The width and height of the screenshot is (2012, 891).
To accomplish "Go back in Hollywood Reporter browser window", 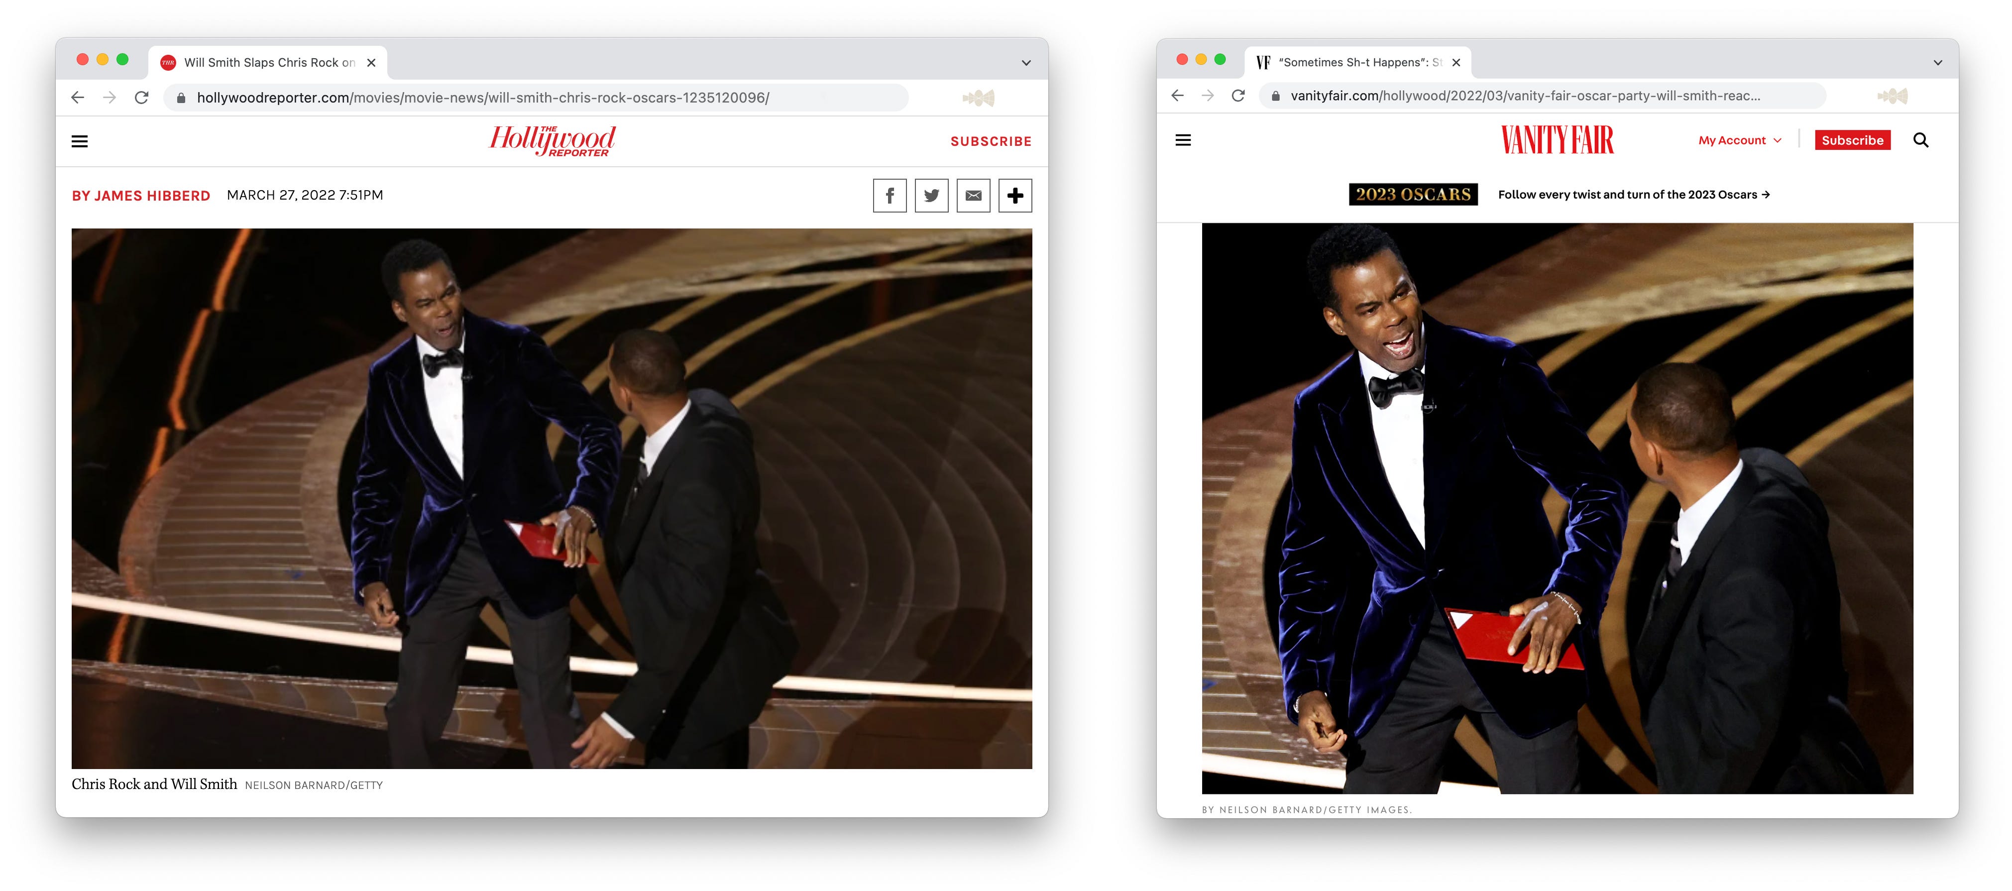I will 77,98.
